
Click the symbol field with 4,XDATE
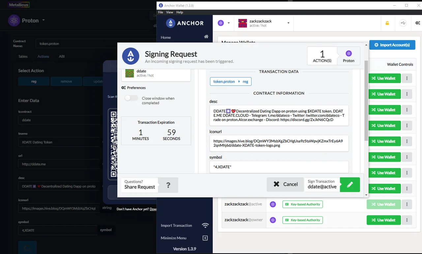coord(58,230)
